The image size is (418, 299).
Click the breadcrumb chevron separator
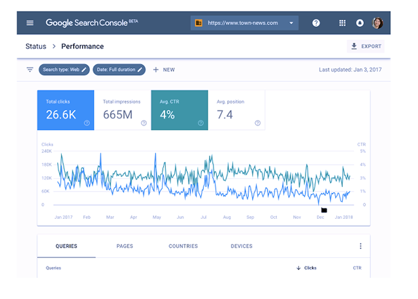pyautogui.click(x=54, y=46)
